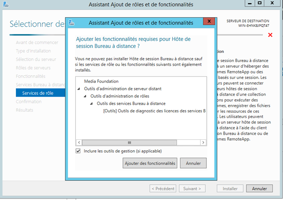Collapse Outils des services Bureau à distance
This screenshot has height=200, width=283.
tap(92, 103)
